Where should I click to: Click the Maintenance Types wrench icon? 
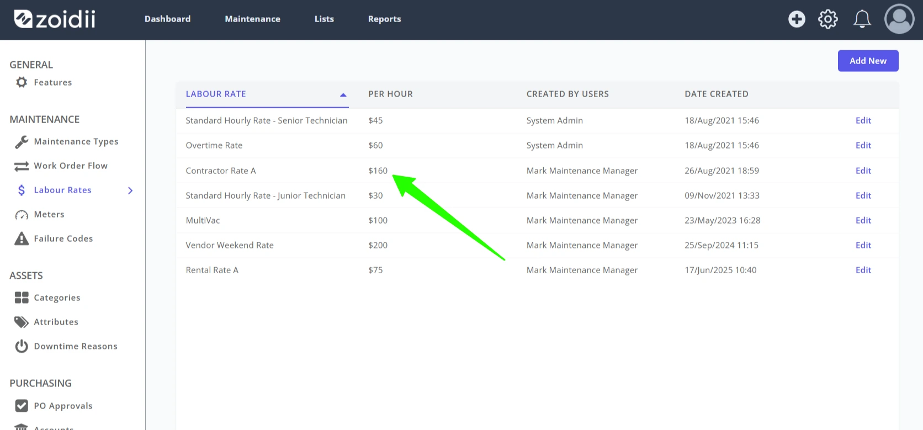tap(22, 142)
